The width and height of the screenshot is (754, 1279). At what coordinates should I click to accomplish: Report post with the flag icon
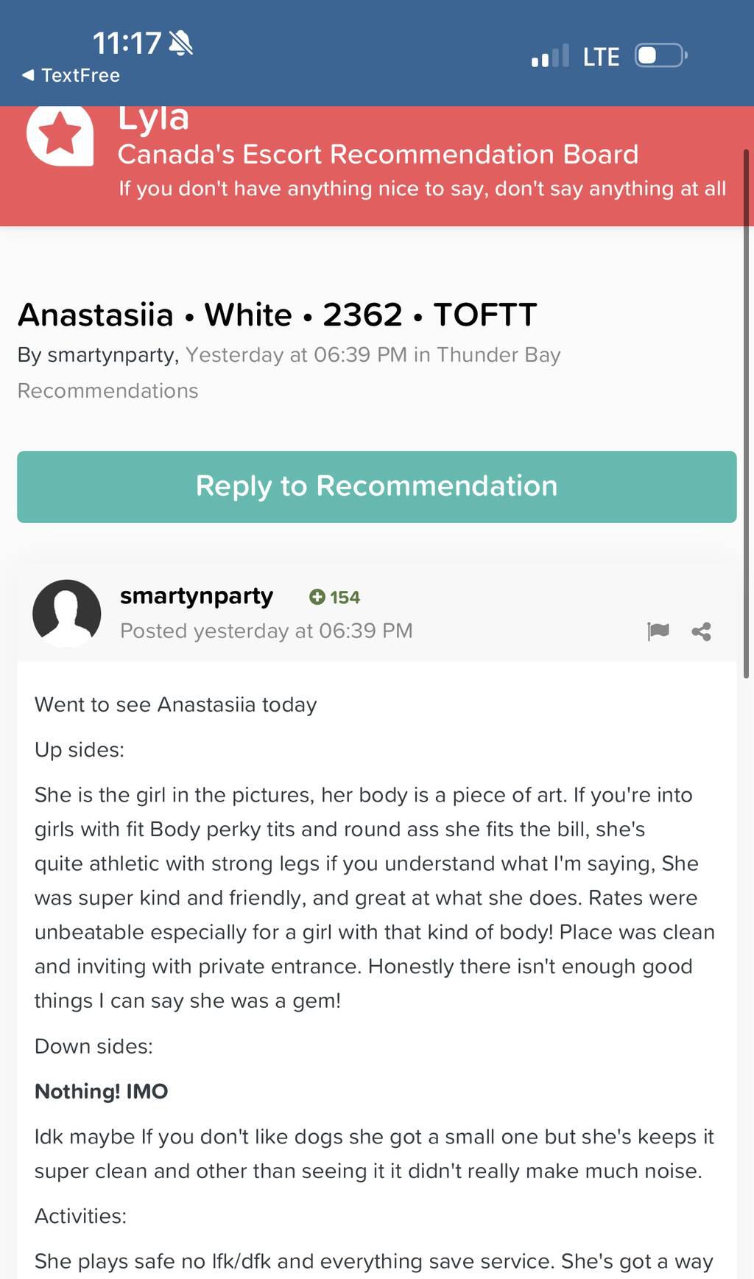click(x=658, y=631)
